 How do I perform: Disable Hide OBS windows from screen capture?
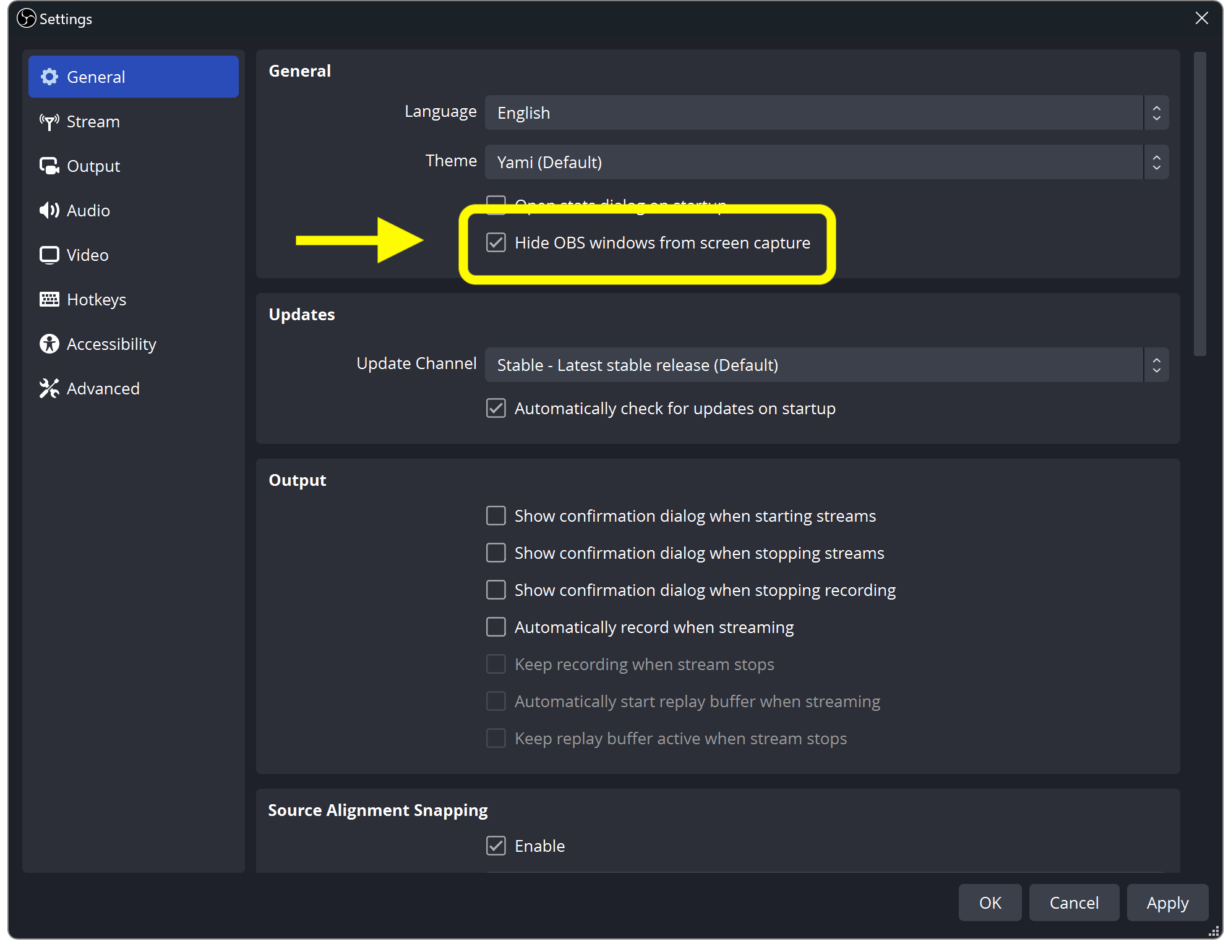496,243
